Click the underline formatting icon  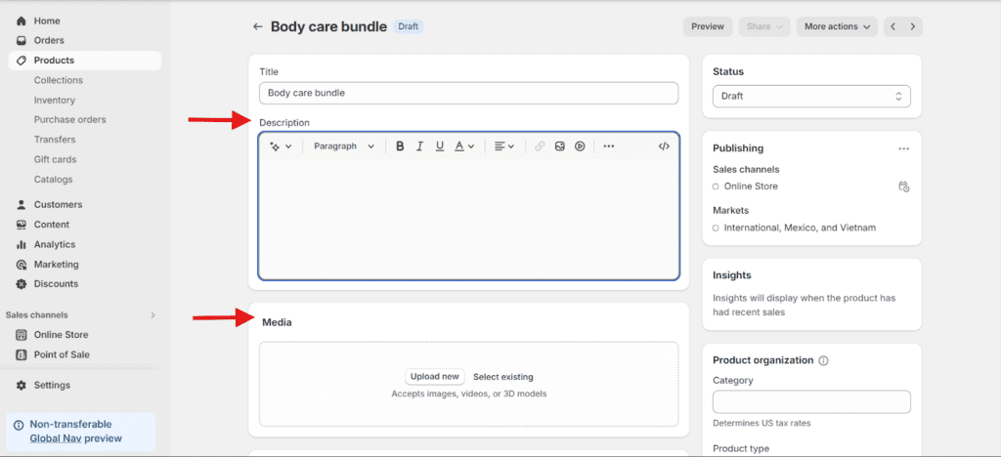click(440, 146)
